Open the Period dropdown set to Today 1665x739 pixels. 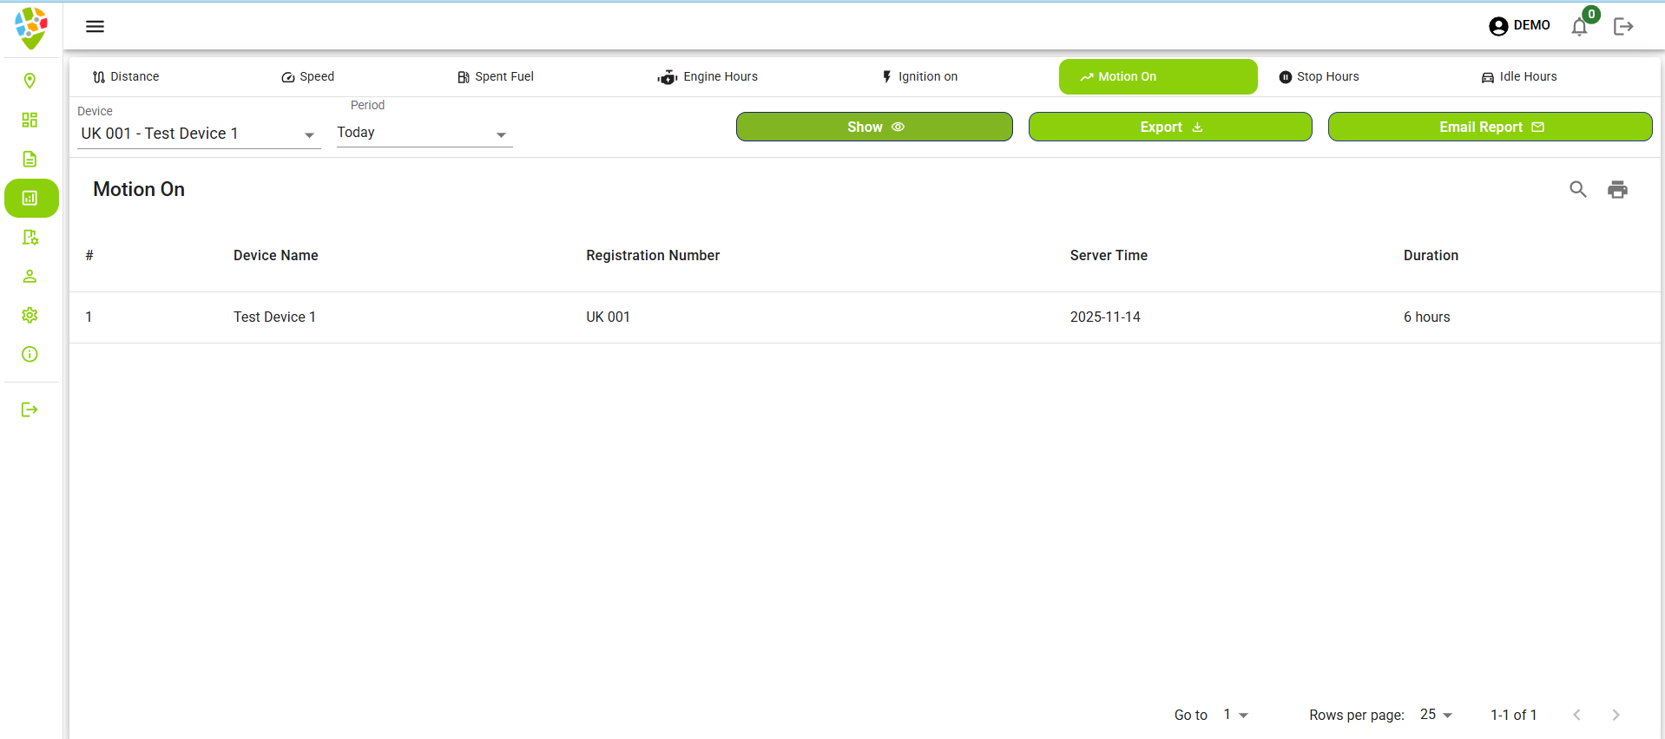pyautogui.click(x=424, y=133)
